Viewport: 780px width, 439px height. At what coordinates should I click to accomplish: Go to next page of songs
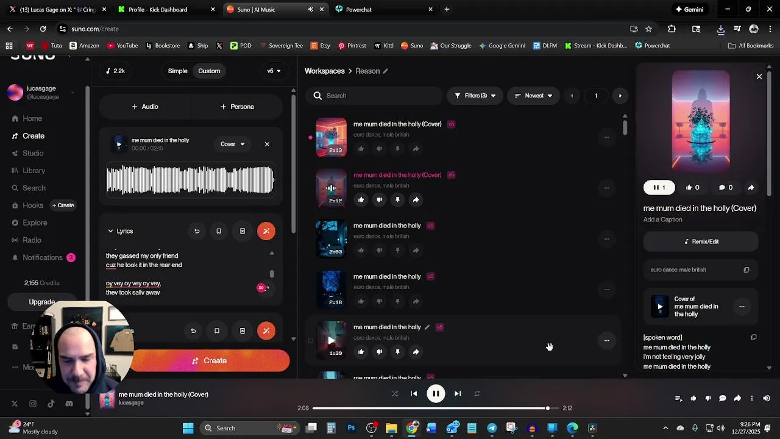(620, 96)
